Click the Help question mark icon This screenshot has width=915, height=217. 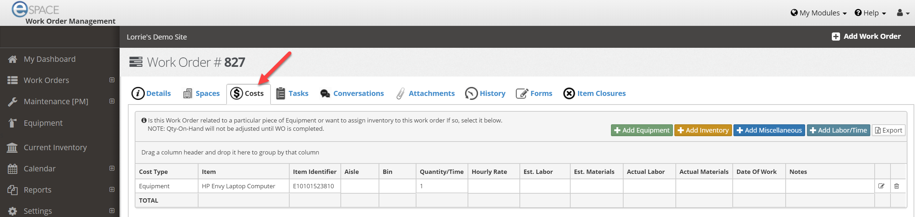pyautogui.click(x=858, y=13)
